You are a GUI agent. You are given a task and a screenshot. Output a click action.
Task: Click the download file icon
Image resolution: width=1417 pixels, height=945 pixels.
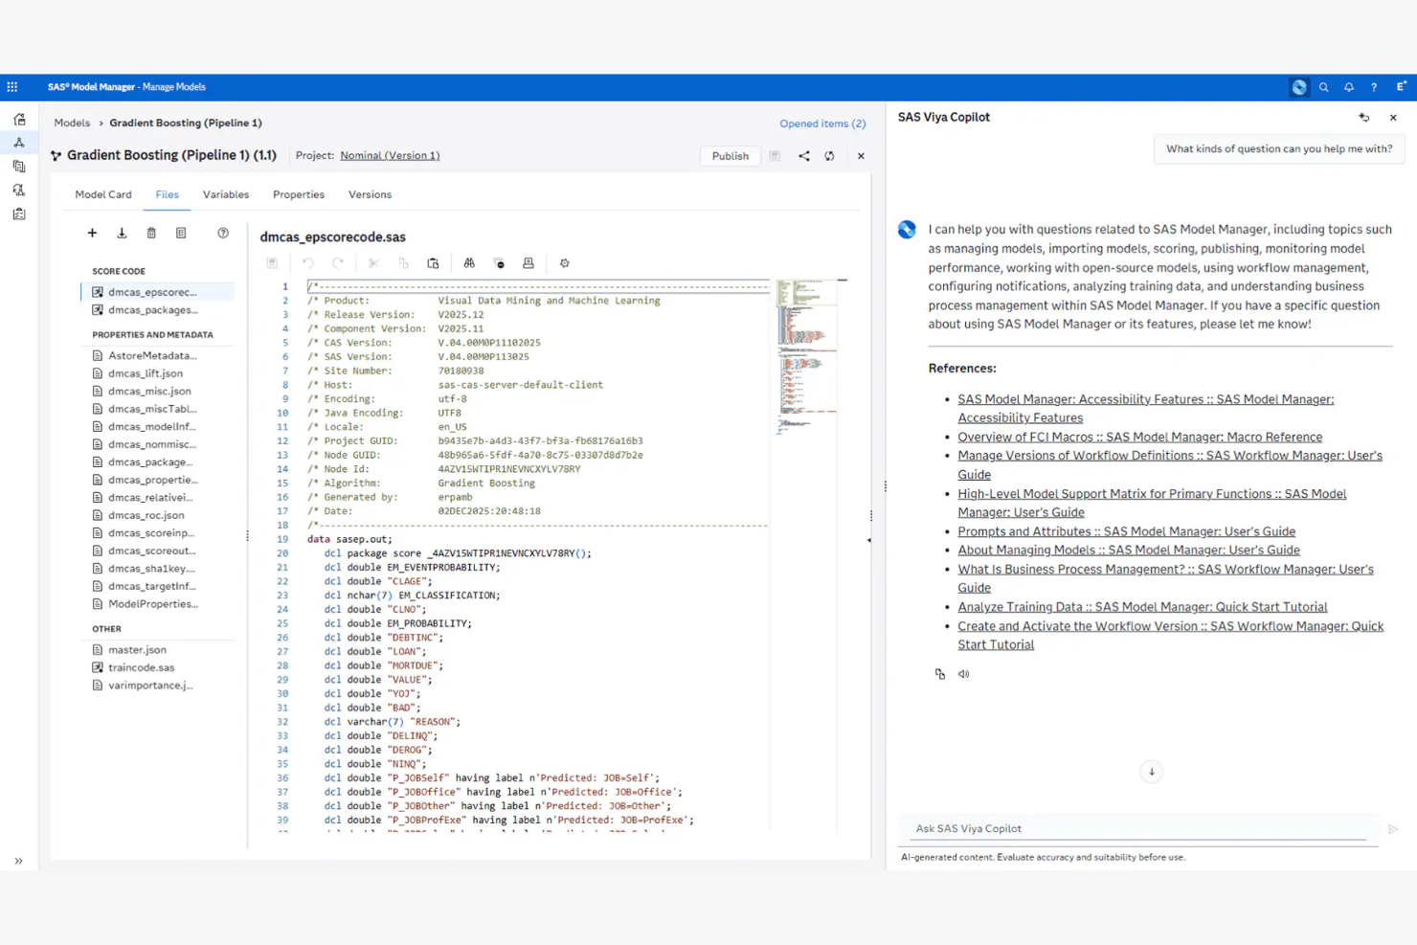(122, 233)
